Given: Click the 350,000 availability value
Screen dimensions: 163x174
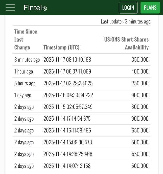Looking at the screenshot, I should pos(140,60).
